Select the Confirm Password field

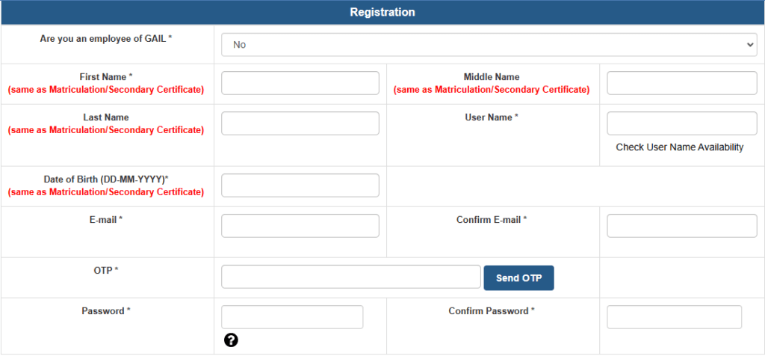pyautogui.click(x=674, y=317)
